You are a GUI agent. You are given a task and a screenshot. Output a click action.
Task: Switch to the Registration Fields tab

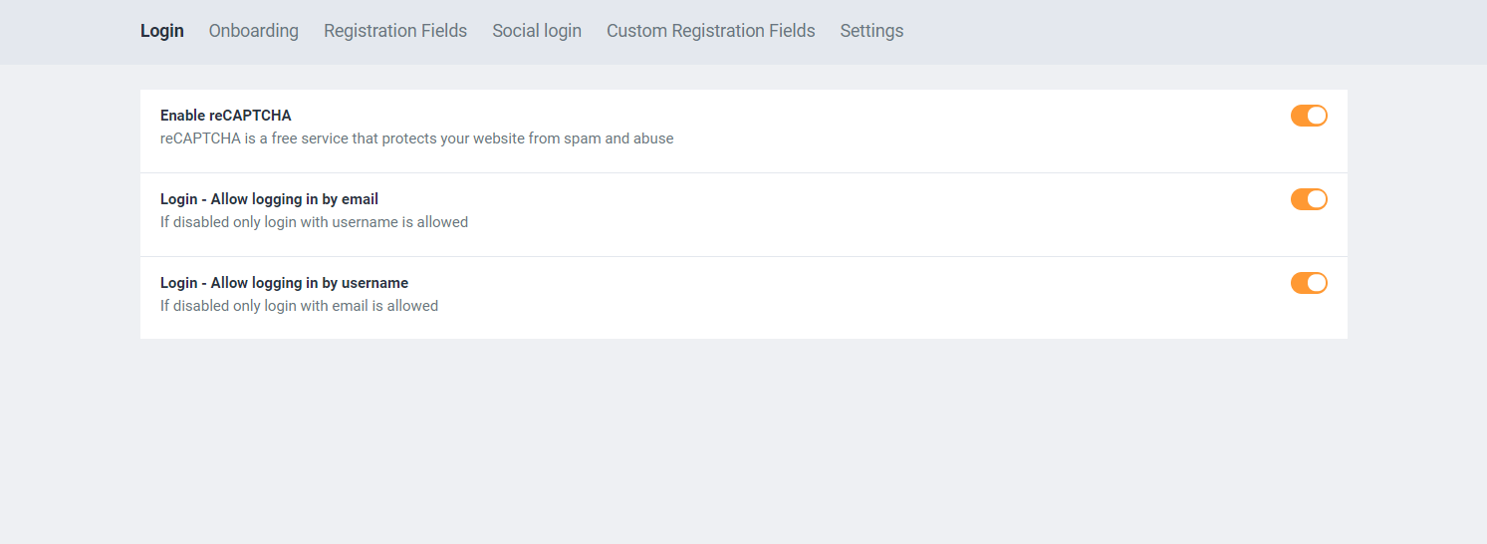click(x=394, y=31)
